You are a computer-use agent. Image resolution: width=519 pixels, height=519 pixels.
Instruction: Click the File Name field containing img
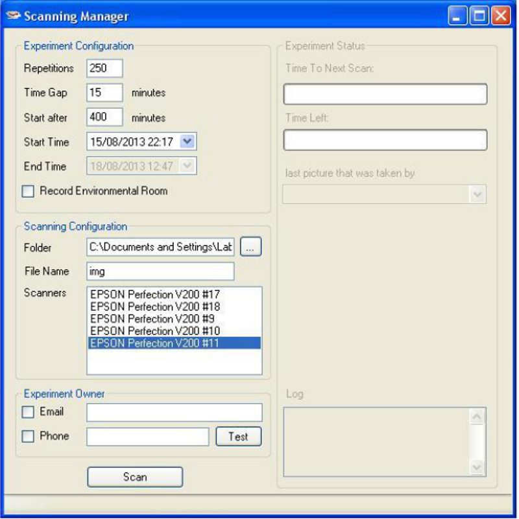(160, 271)
